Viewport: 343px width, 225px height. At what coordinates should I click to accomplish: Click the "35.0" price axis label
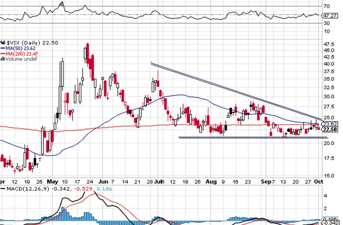coord(329,79)
